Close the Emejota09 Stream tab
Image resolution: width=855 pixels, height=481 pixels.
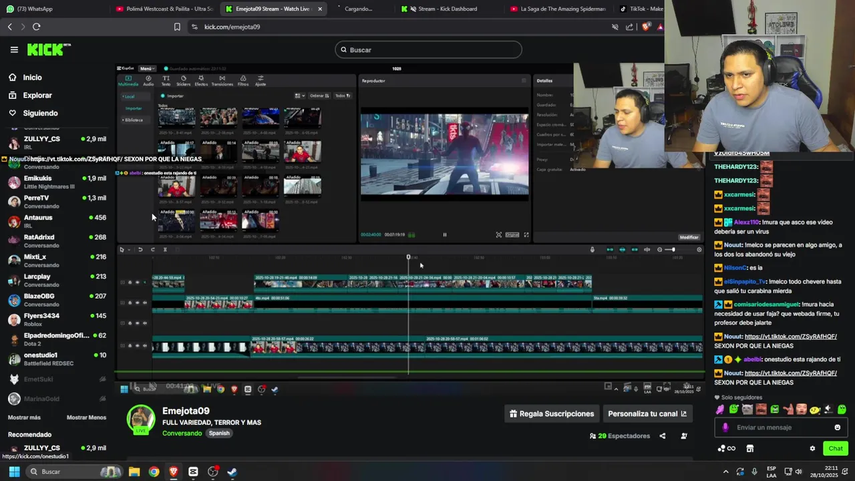[320, 9]
